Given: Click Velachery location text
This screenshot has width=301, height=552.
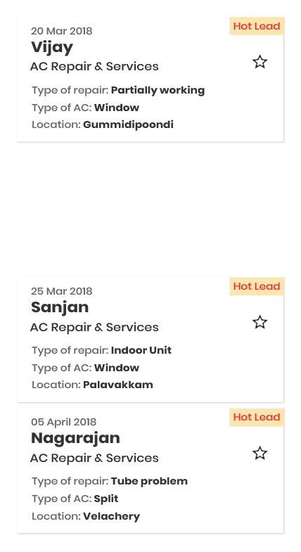Looking at the screenshot, I should tap(112, 516).
